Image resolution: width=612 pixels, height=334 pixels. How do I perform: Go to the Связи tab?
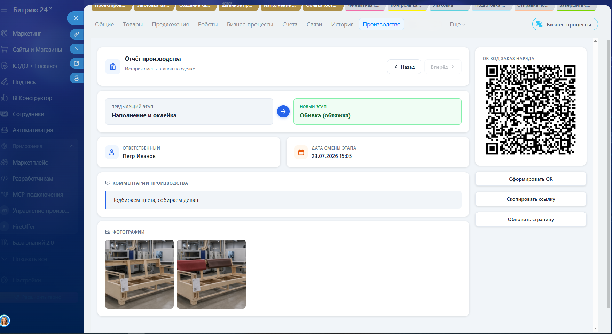tap(314, 24)
